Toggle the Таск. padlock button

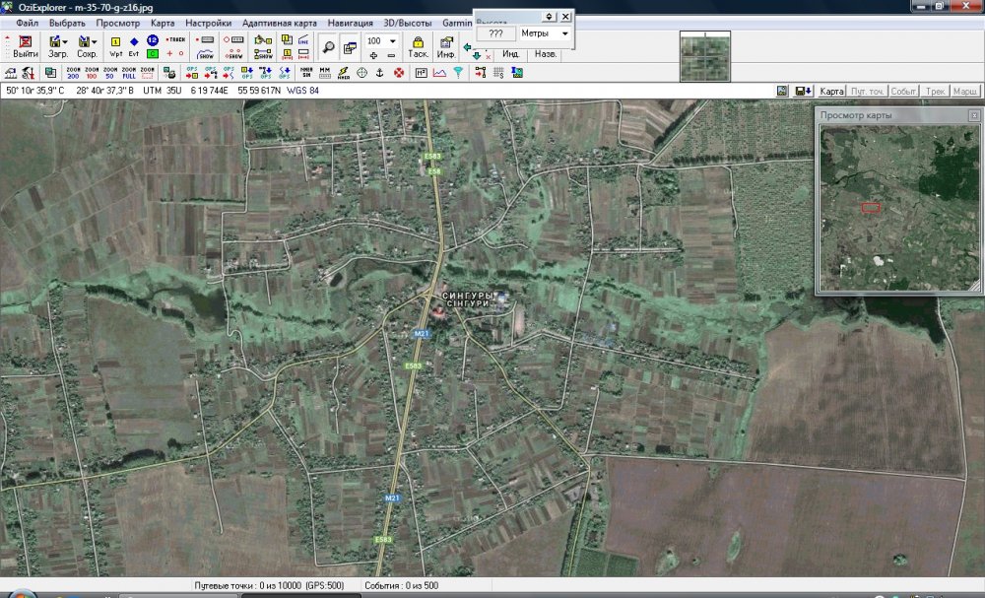pos(418,47)
